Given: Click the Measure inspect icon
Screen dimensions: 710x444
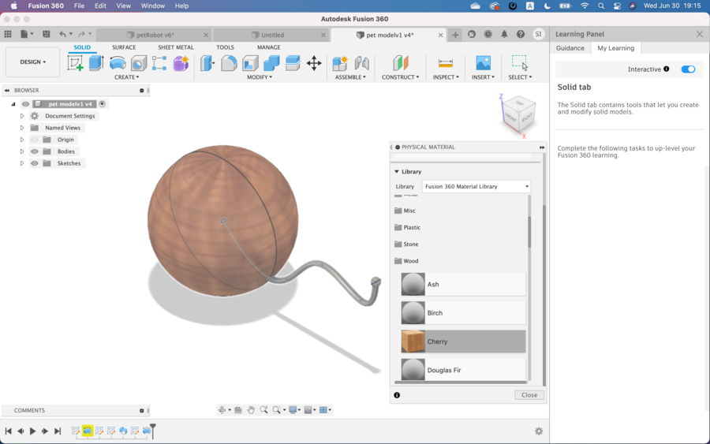Looking at the screenshot, I should 446,63.
